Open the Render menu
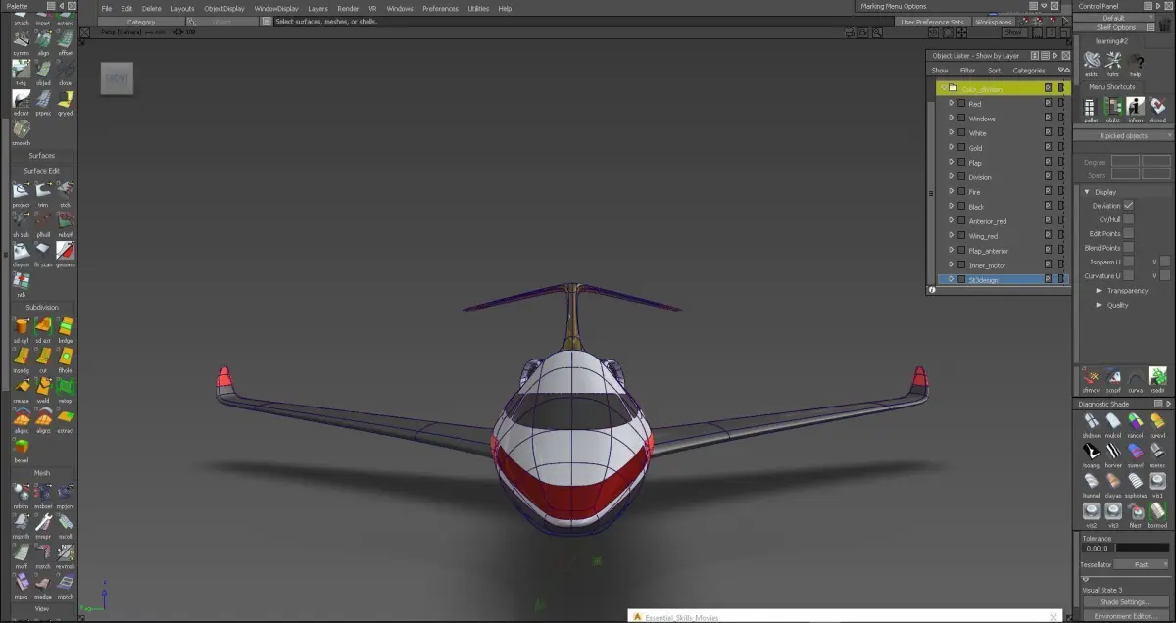 pyautogui.click(x=348, y=8)
